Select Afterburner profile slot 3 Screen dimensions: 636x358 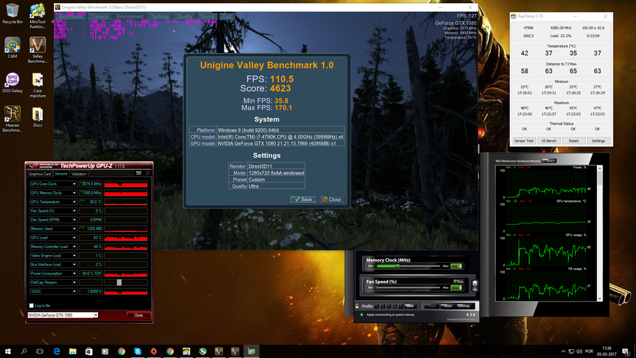(389, 306)
